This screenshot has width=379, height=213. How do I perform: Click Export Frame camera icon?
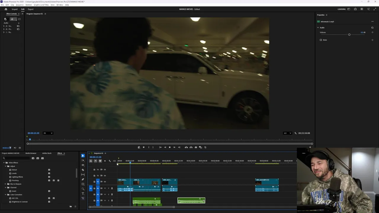[196, 147]
